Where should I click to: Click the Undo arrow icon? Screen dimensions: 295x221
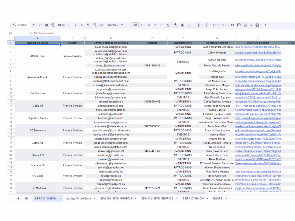[x=34, y=25]
